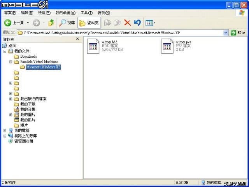Select 桌面 in the folder tree
Viewport: 249px width, 187px height.
pyautogui.click(x=12, y=46)
